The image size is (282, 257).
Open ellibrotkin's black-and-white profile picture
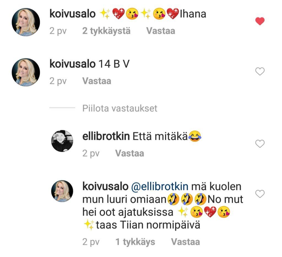point(62,141)
